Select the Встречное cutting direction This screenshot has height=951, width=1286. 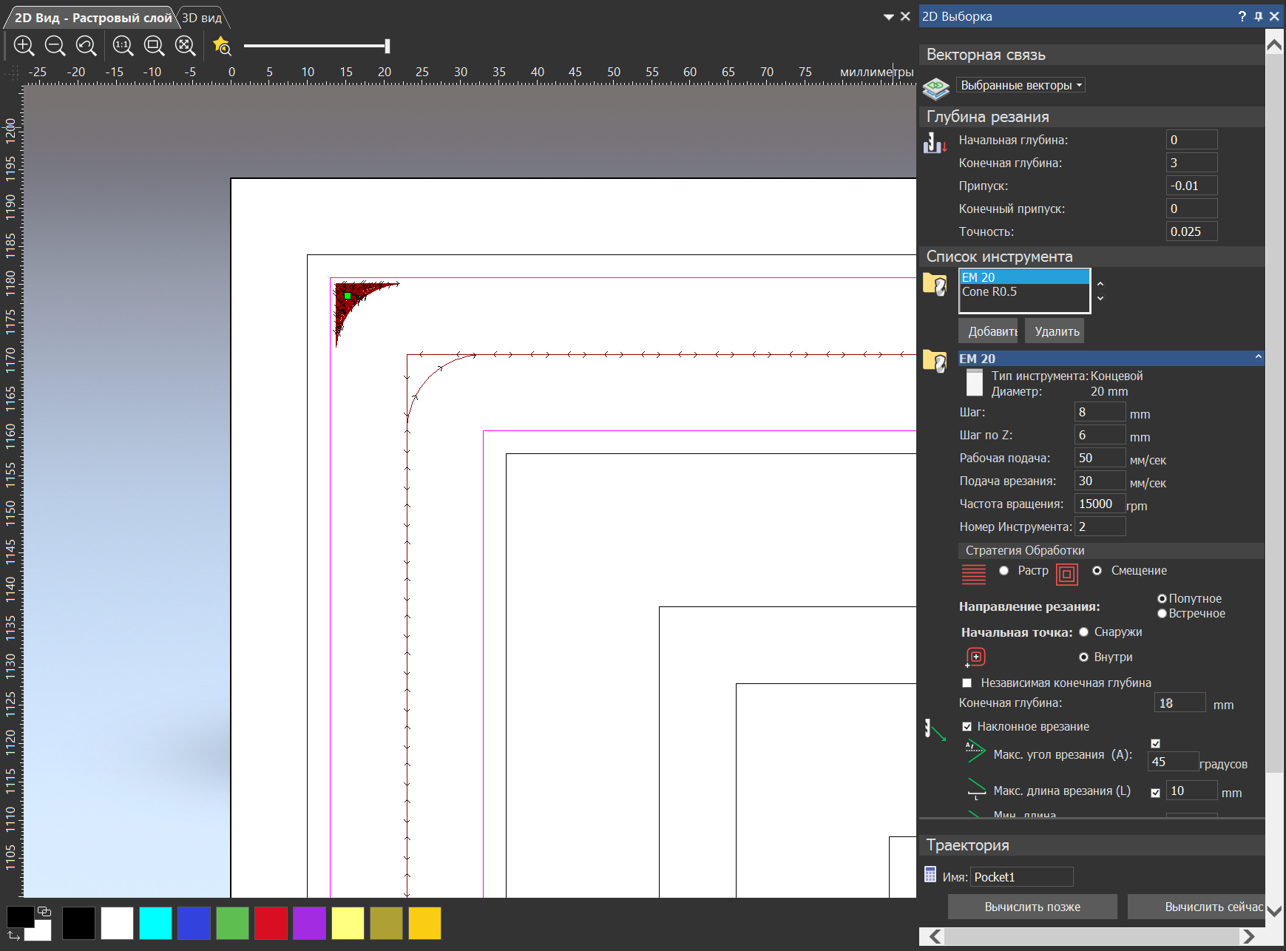tap(1162, 614)
